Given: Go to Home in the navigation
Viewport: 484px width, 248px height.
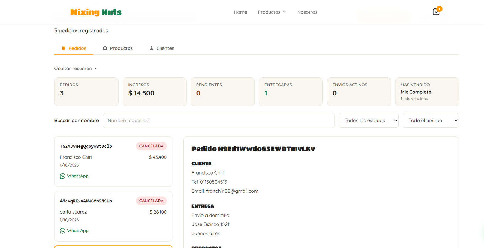Looking at the screenshot, I should (240, 12).
